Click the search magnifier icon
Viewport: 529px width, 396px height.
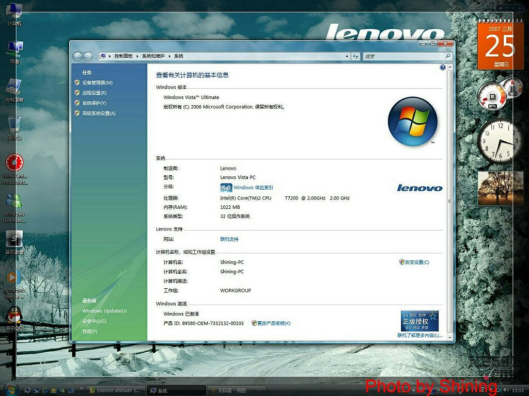(448, 56)
